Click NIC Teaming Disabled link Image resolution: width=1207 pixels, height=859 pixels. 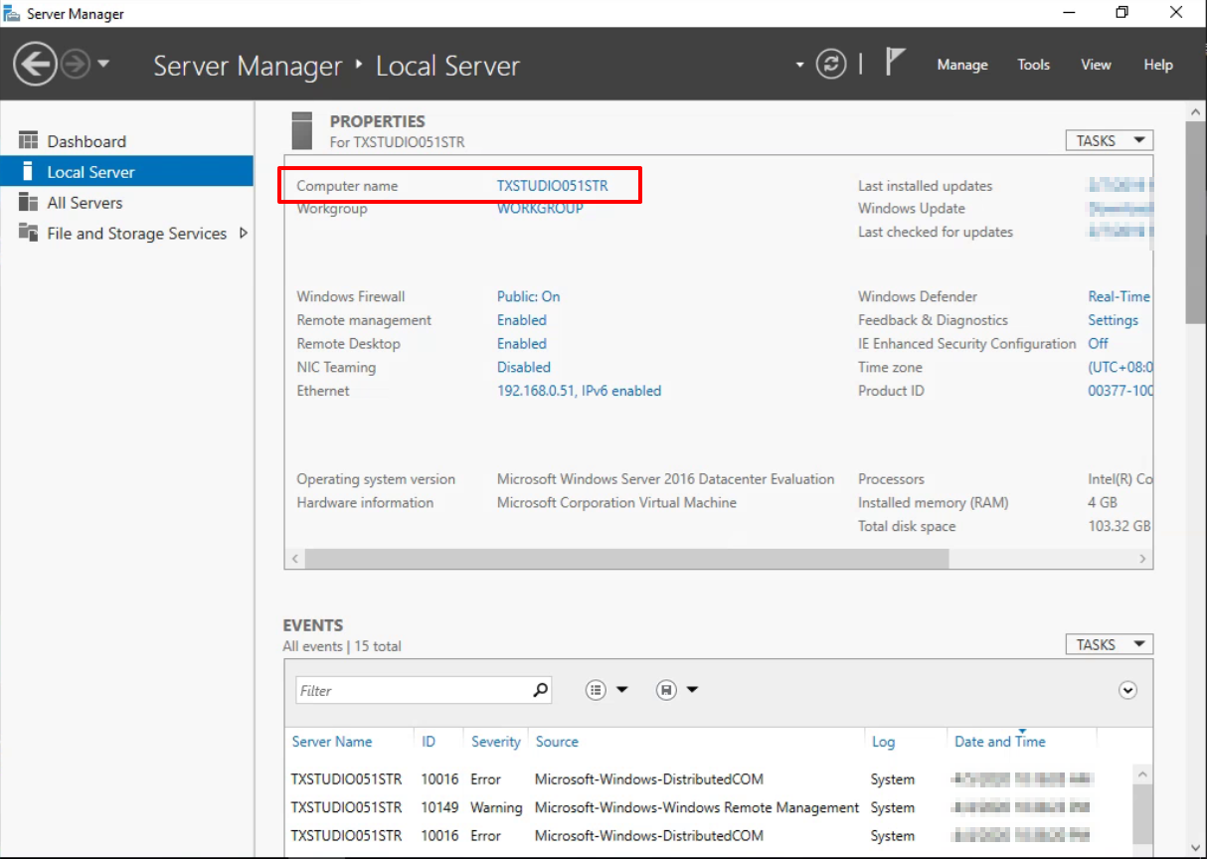(x=524, y=367)
